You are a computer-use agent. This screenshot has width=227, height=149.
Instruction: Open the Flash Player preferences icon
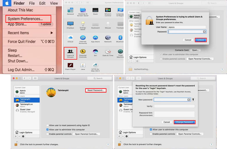[x=70, y=65]
